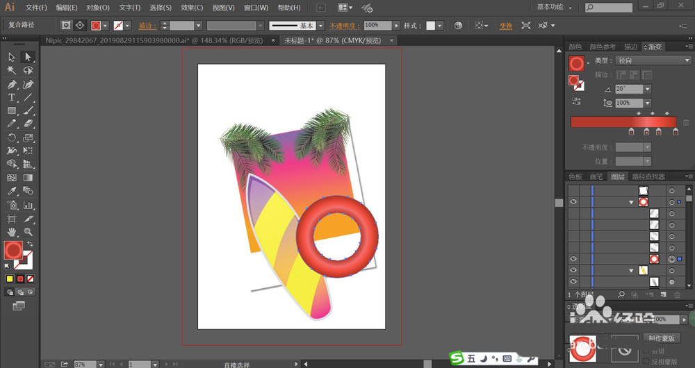Click the locate object magnifier in Layers panel
Screen dimensions: 695x368
[621, 294]
